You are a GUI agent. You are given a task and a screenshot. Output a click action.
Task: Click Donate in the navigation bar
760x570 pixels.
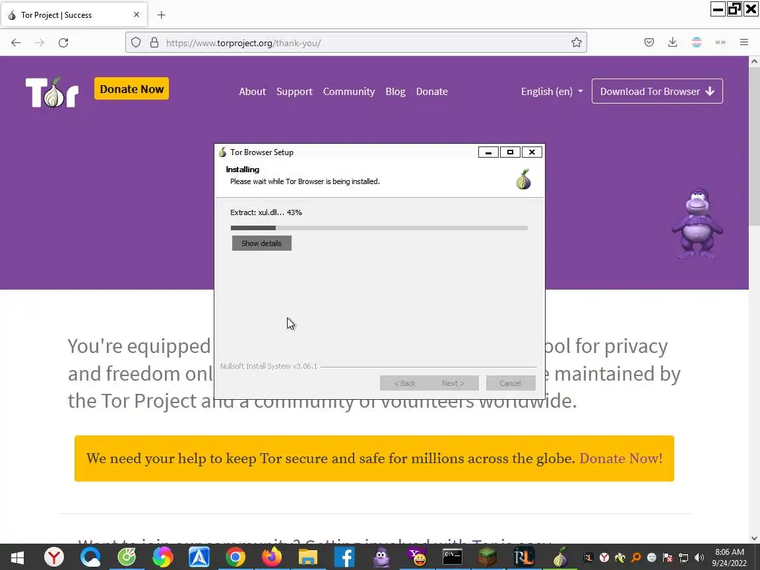432,92
